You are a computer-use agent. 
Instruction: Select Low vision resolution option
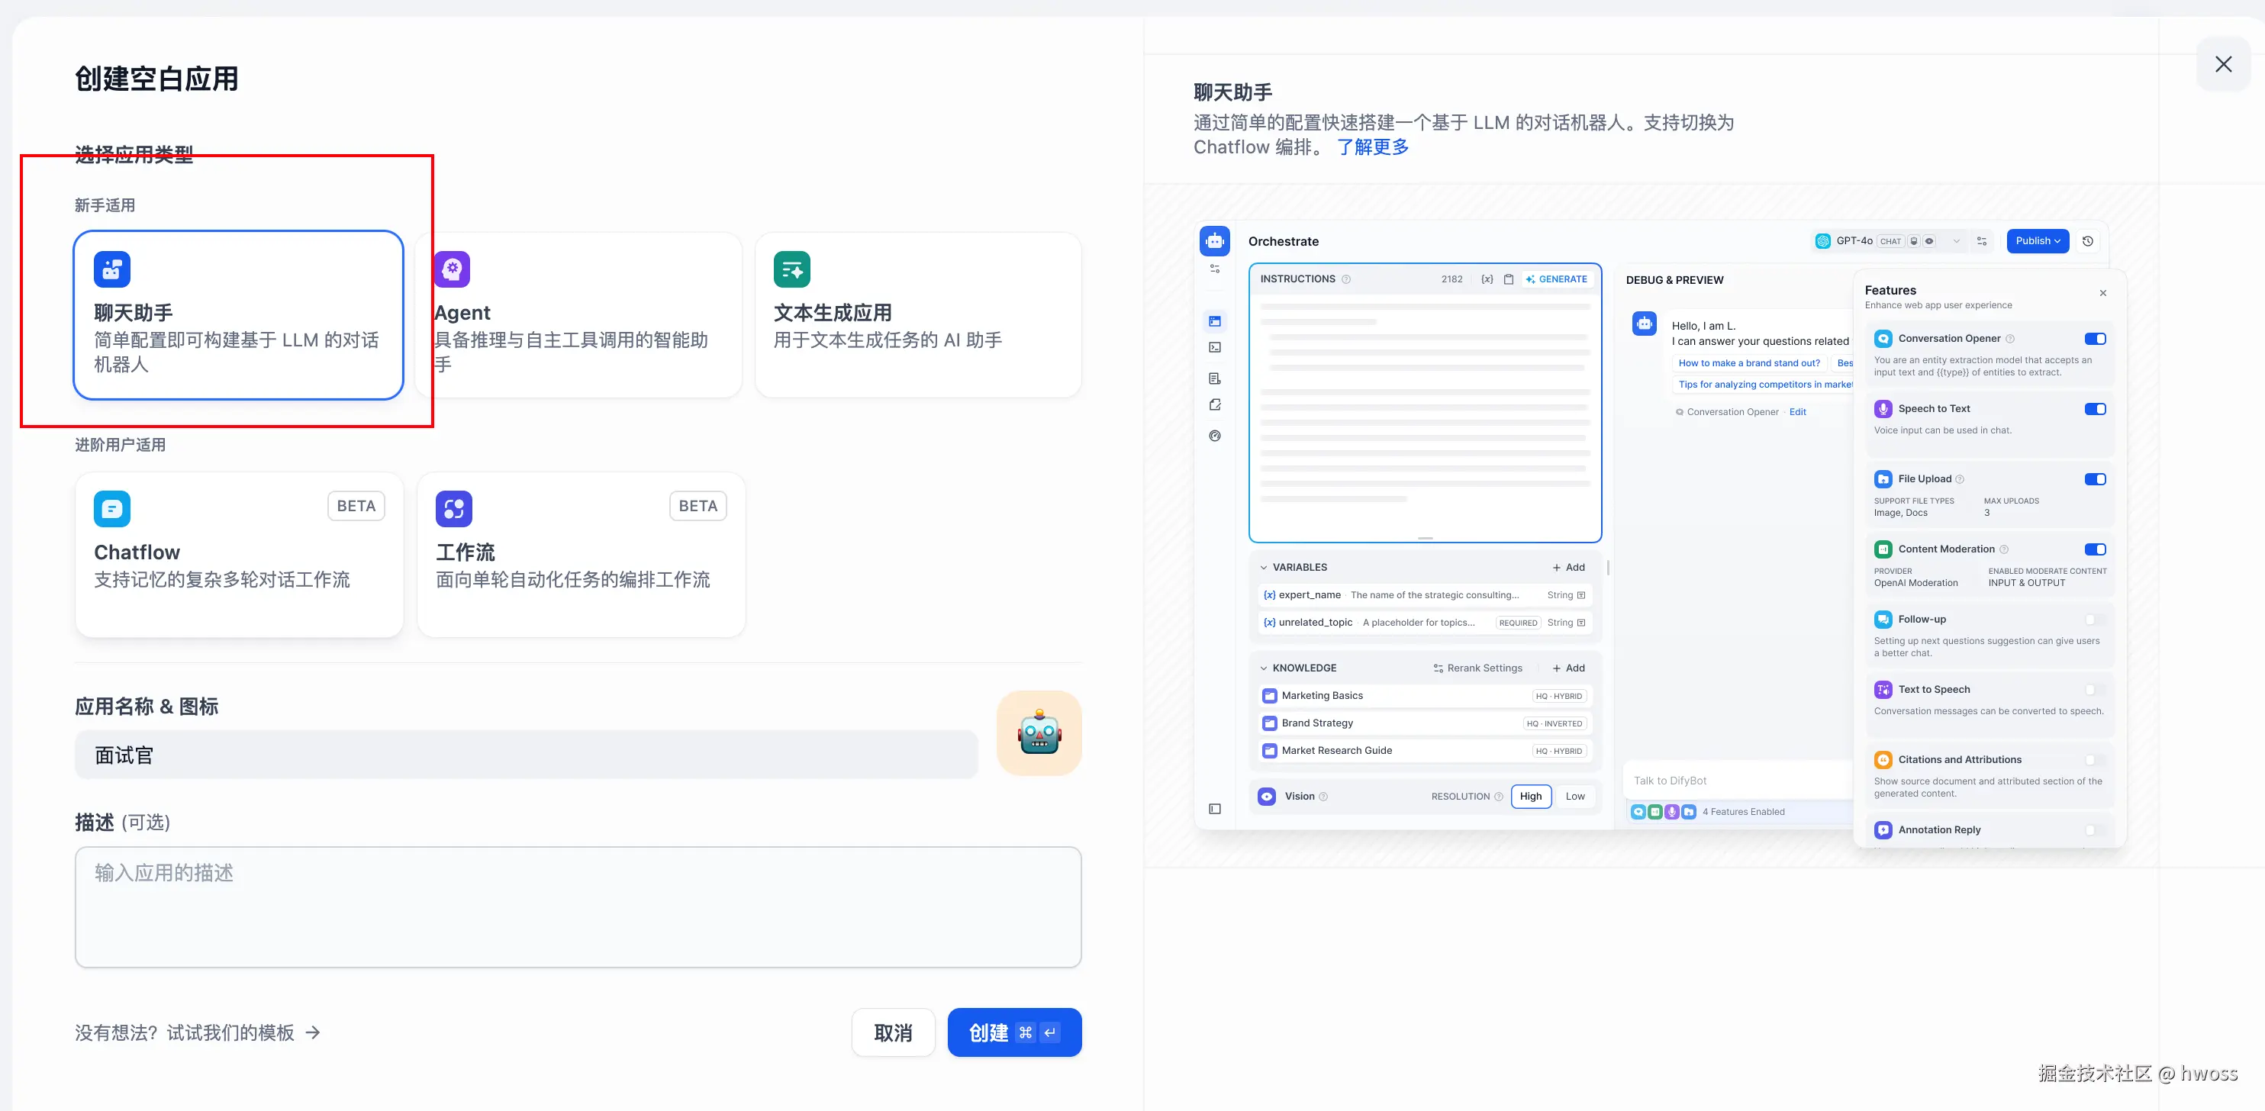tap(1575, 797)
